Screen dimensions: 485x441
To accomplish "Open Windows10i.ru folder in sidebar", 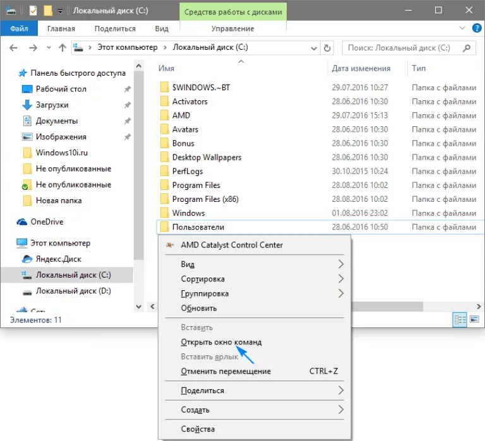I will point(61,153).
